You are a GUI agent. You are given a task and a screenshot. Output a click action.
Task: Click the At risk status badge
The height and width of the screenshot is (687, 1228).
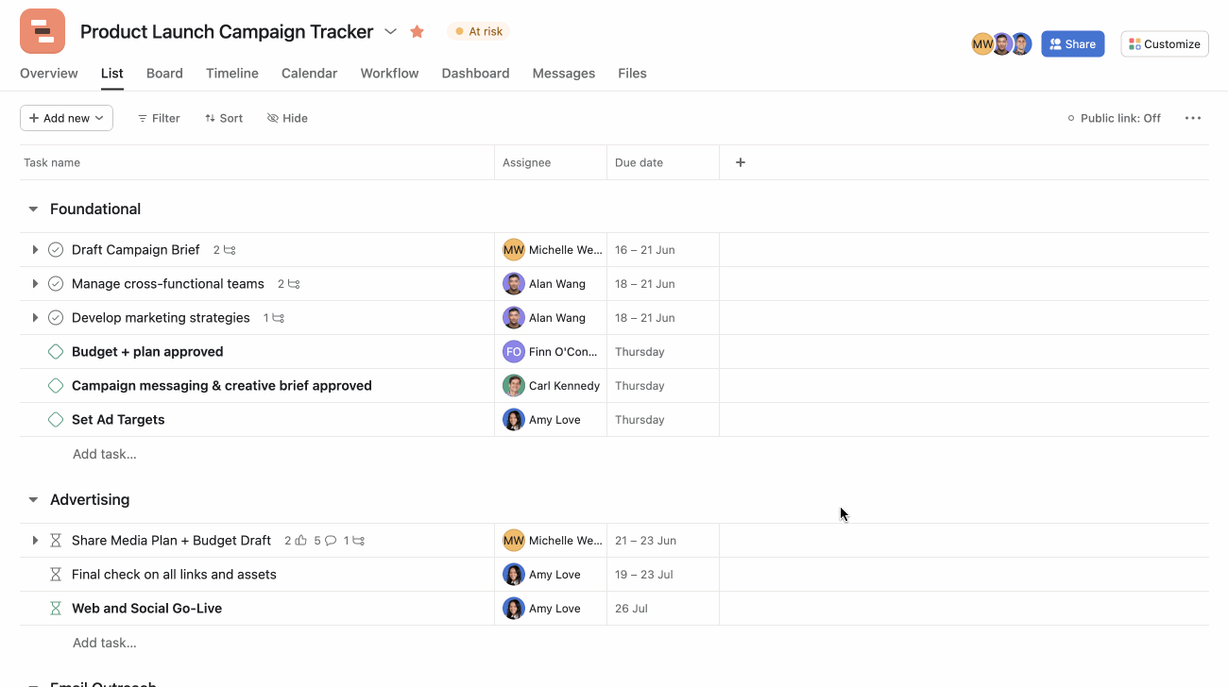479,31
